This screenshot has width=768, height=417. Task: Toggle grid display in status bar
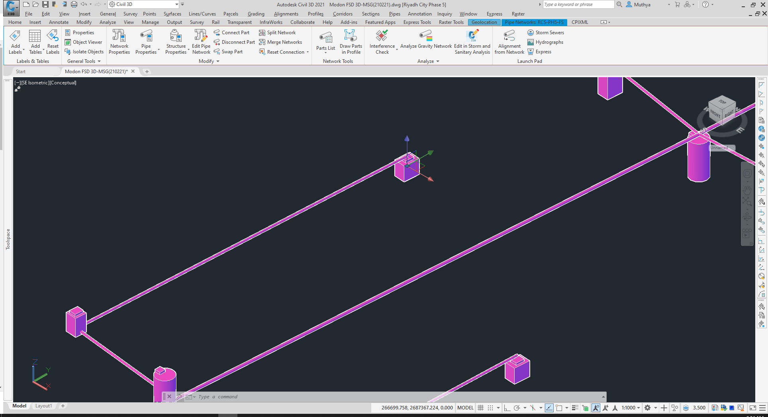(481, 407)
